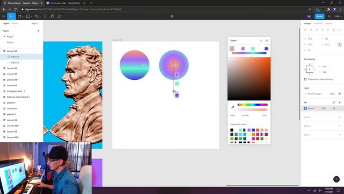This screenshot has width=344, height=194.
Task: Open the Hex color mode dropdown
Action: (233, 115)
